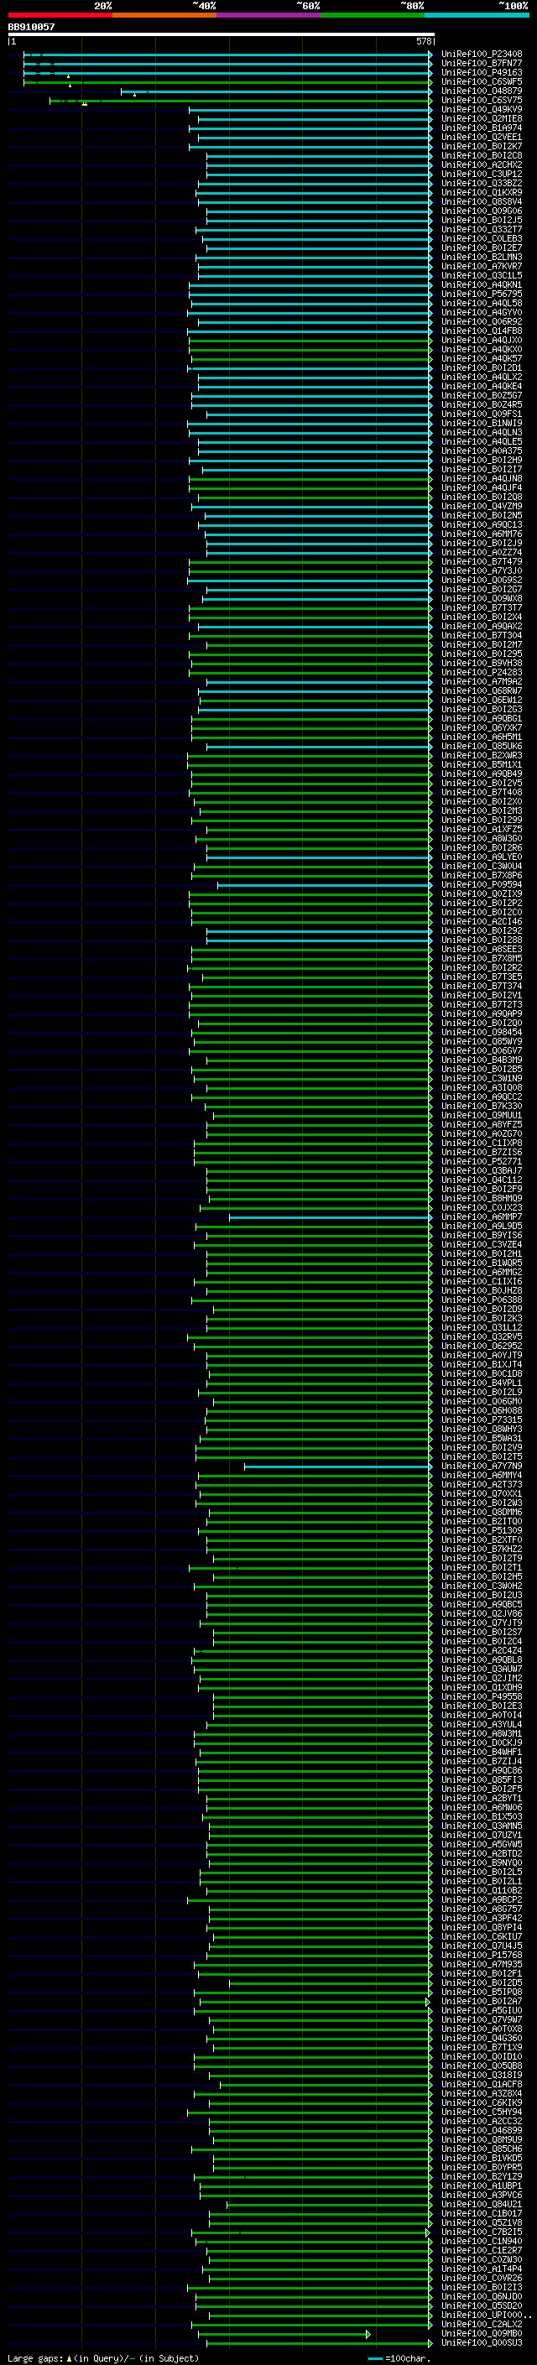Pick the orange ~40% color legend segment
The height and width of the screenshot is (2365, 537).
[164, 15]
